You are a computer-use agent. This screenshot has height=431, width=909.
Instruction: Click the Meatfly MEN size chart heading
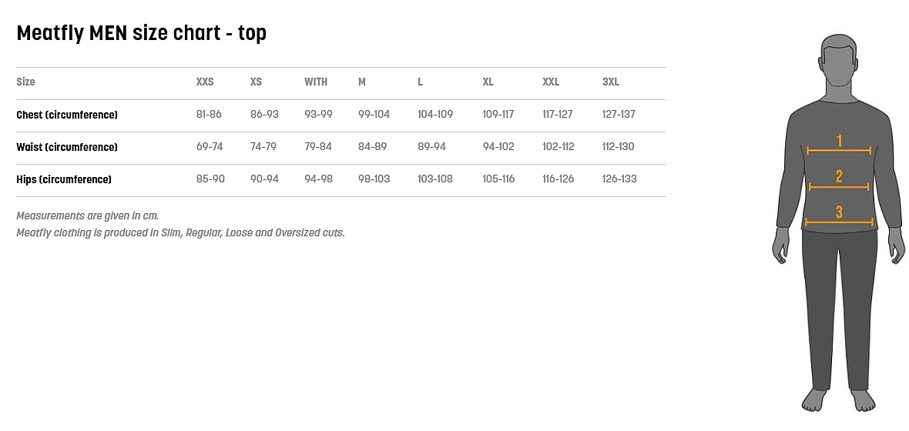[x=142, y=33]
